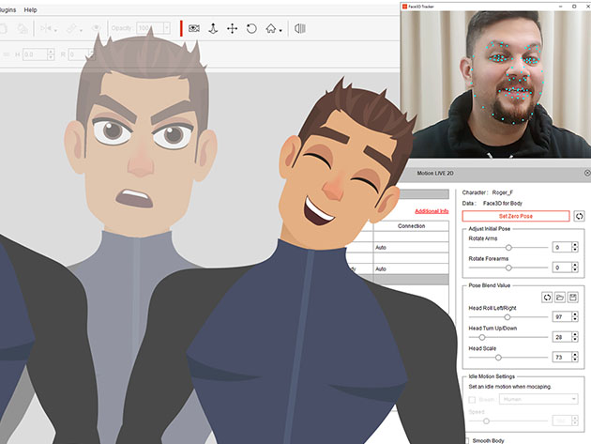This screenshot has height=444, width=591.
Task: Toggle the Smooth Body checkbox
Action: tap(467, 440)
